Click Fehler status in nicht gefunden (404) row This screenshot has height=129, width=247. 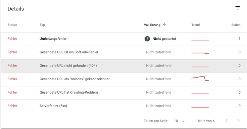12,66
